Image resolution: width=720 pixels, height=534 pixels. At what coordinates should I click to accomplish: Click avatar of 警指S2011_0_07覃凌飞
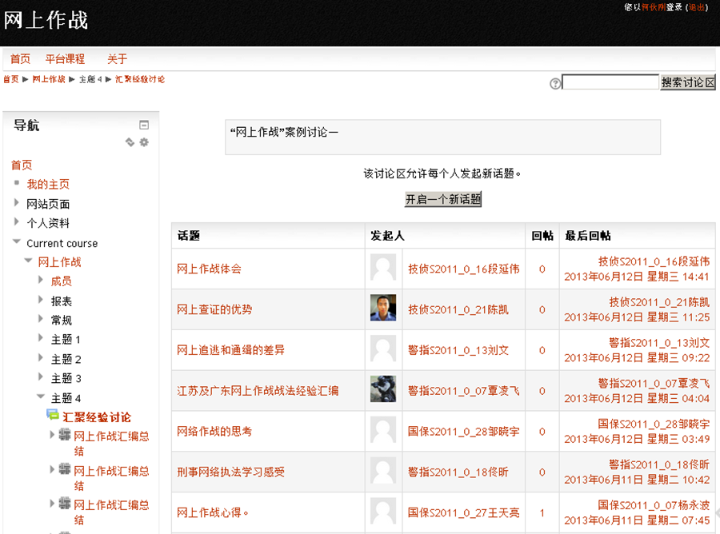point(383,390)
